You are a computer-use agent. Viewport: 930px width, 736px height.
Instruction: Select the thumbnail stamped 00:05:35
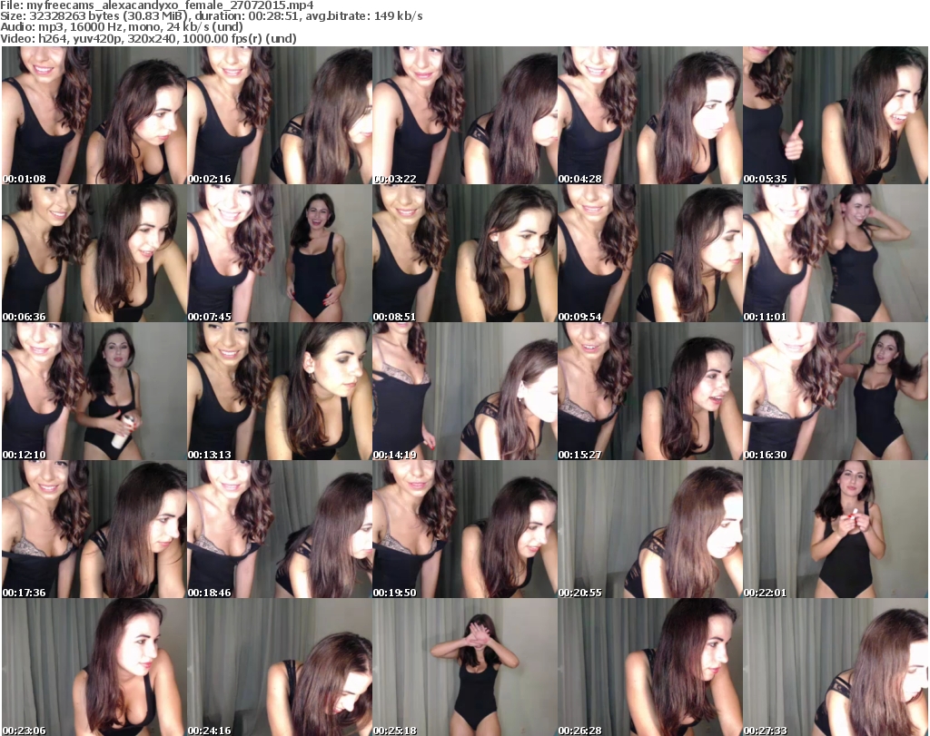[836, 115]
